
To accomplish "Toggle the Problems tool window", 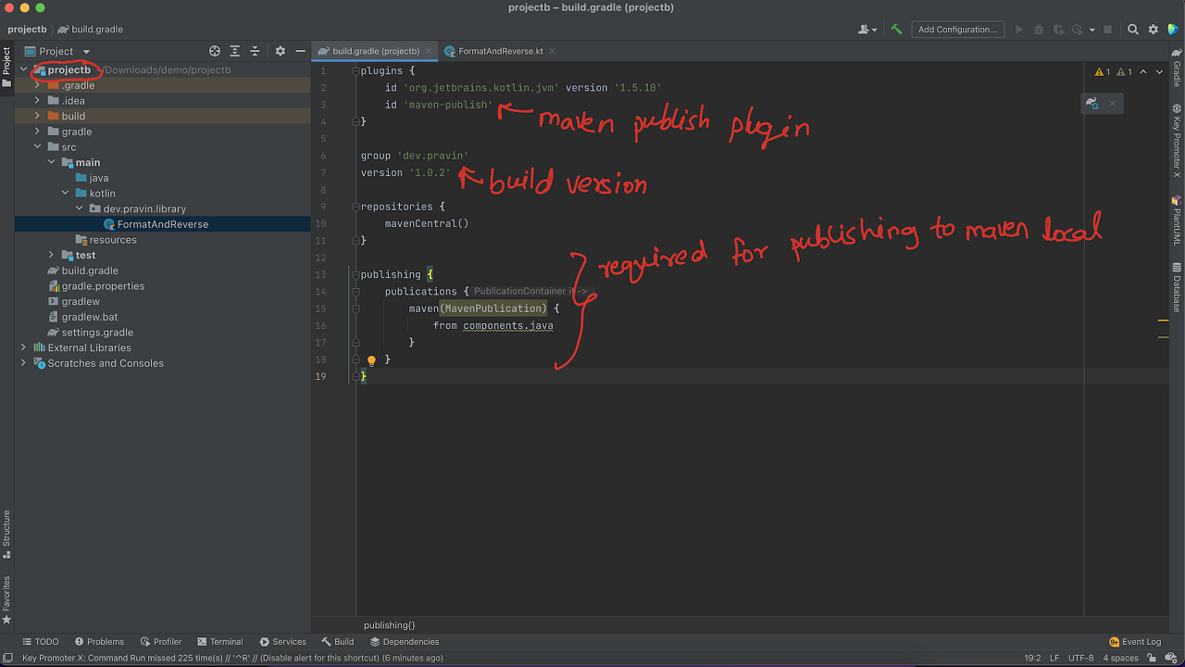I will (x=99, y=641).
